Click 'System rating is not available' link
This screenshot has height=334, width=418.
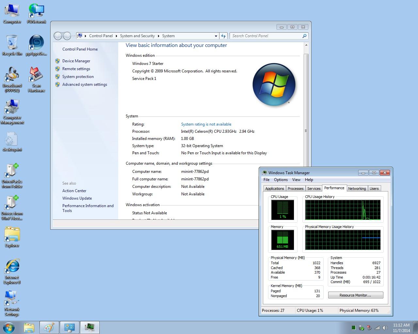[x=206, y=124]
